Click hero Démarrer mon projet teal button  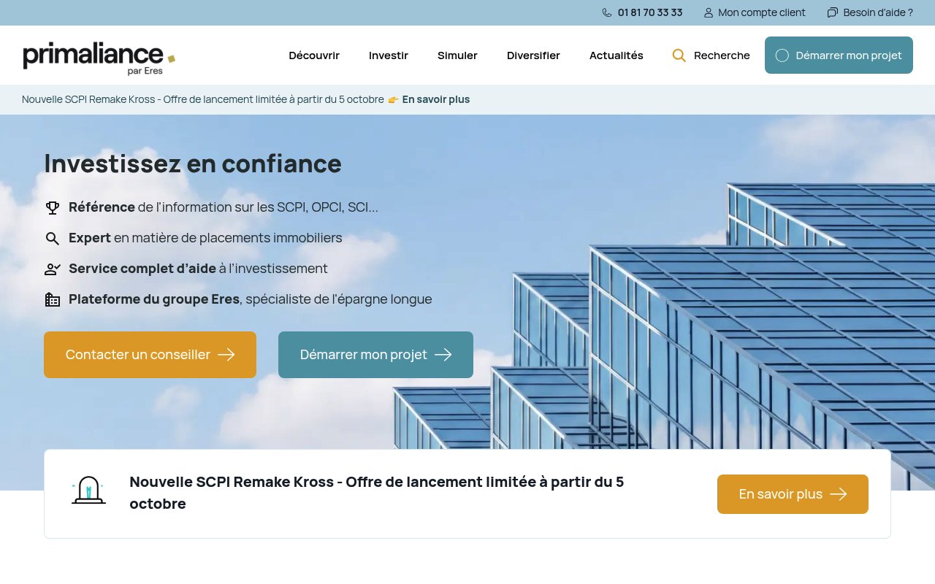click(x=375, y=355)
